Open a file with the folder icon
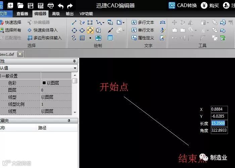Viewport: 235px width, 168px height. (x=20, y=6)
